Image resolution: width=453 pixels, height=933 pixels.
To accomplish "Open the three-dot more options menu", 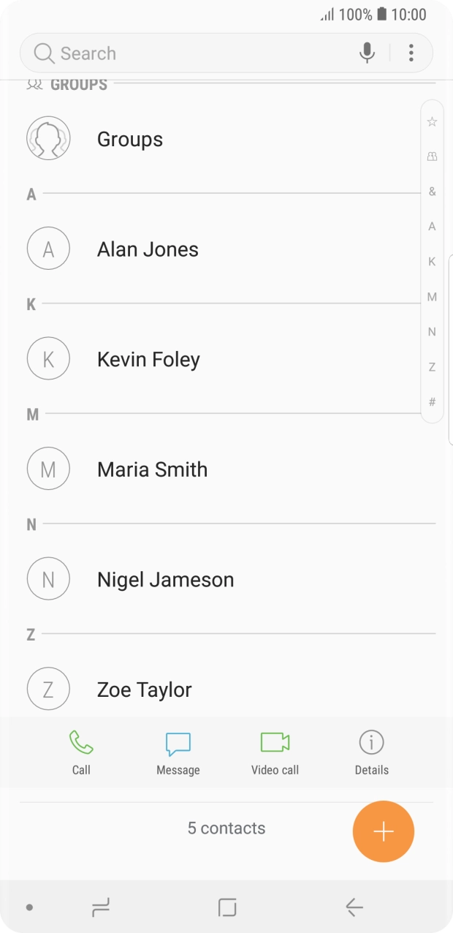I will (x=411, y=53).
